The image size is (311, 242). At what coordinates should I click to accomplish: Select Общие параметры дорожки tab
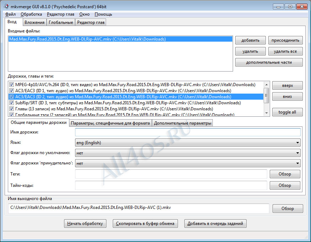pos(38,122)
